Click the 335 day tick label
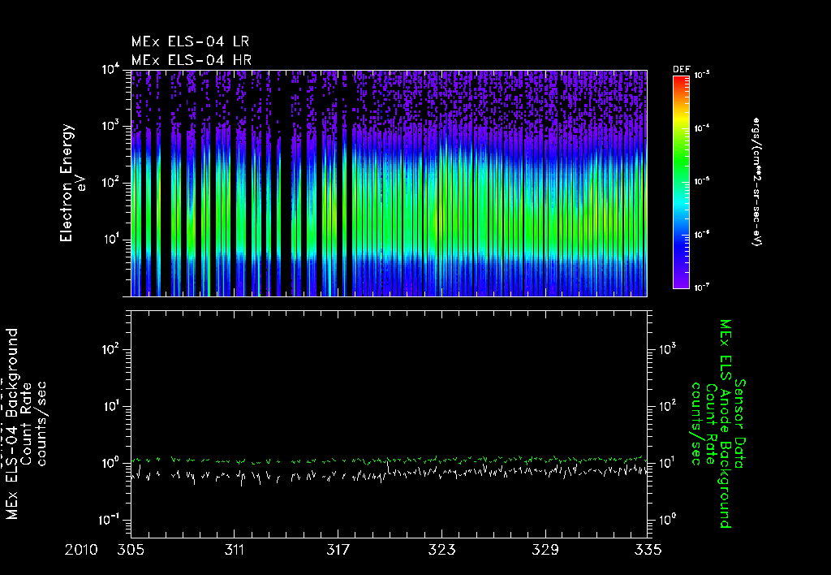The height and width of the screenshot is (575, 831). 648,550
